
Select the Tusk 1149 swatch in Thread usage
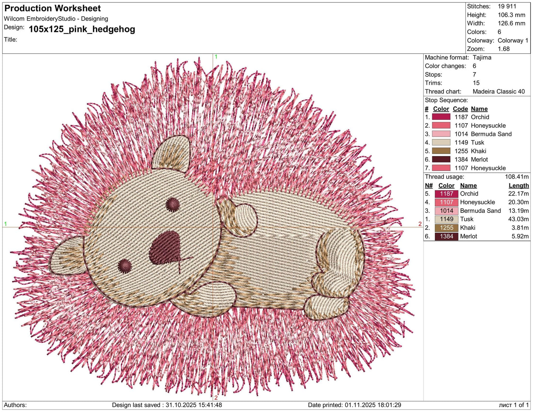click(x=446, y=219)
